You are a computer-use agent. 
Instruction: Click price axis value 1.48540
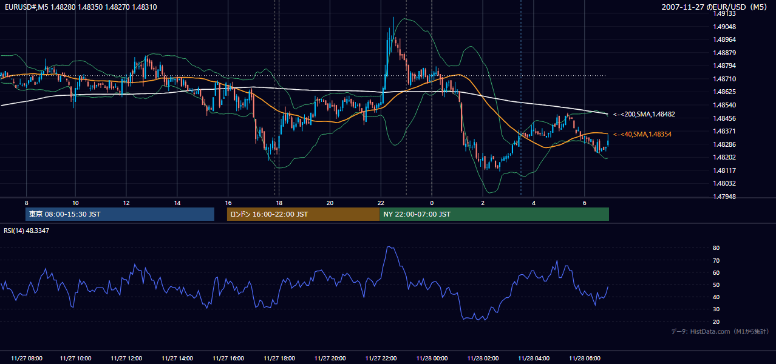click(x=725, y=105)
